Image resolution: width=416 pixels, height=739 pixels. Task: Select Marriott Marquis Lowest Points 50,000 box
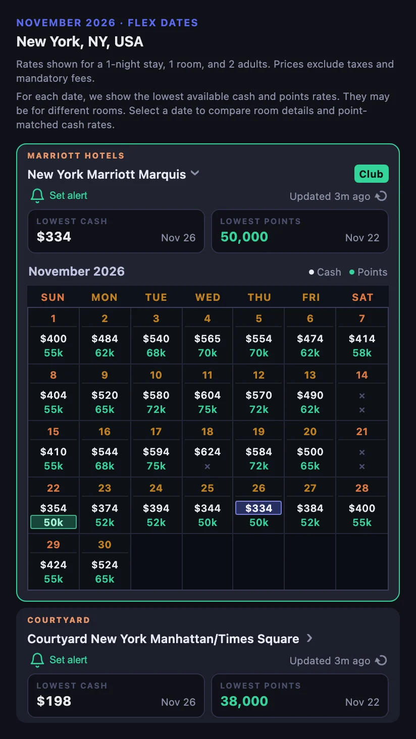click(x=300, y=231)
